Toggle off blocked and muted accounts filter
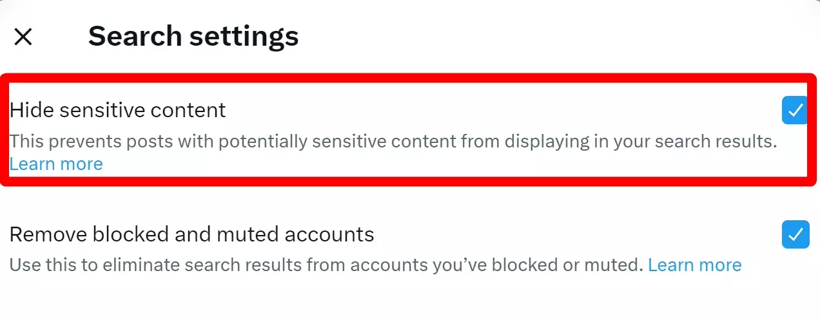This screenshot has width=820, height=320. 795,234
